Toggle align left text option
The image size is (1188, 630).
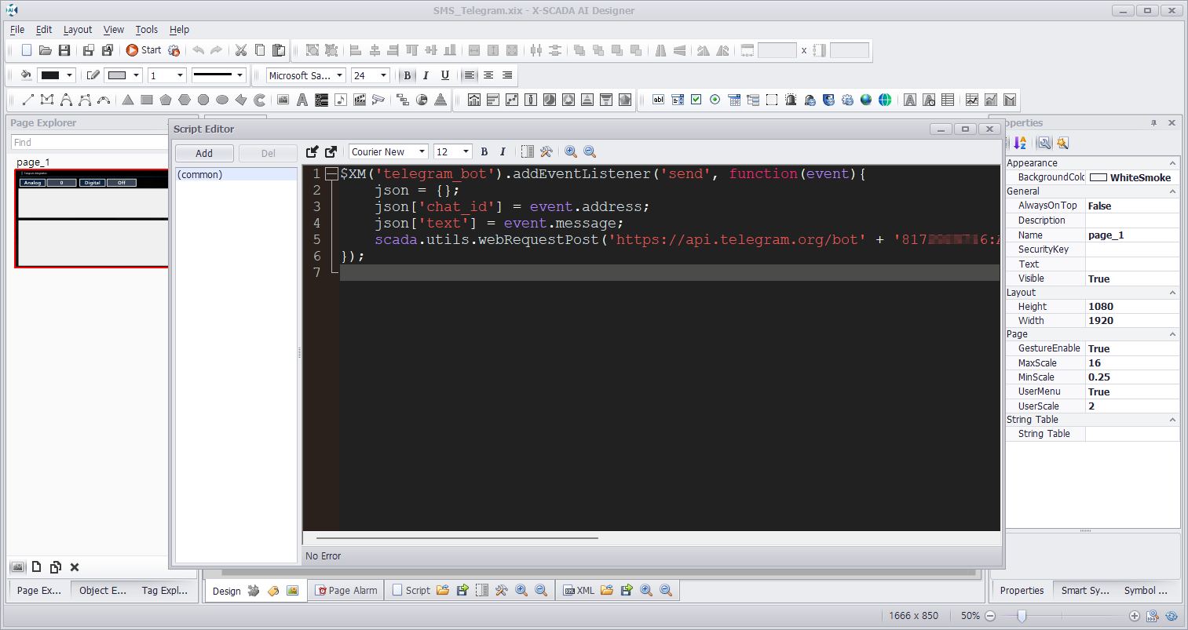[470, 75]
